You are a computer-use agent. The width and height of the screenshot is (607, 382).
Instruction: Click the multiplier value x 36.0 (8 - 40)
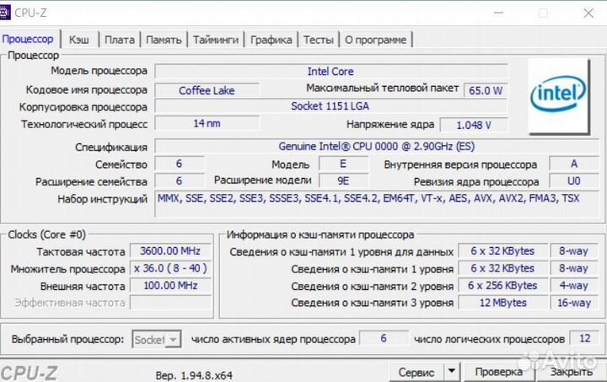click(x=170, y=268)
